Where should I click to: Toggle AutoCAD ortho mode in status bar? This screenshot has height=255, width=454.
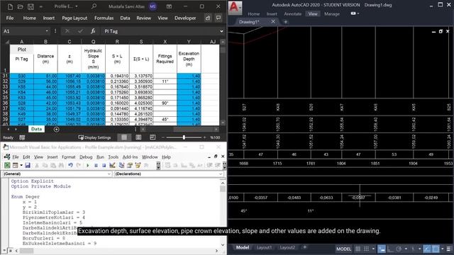[390, 249]
